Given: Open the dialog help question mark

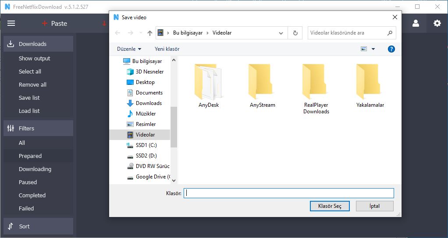Looking at the screenshot, I should click(391, 49).
